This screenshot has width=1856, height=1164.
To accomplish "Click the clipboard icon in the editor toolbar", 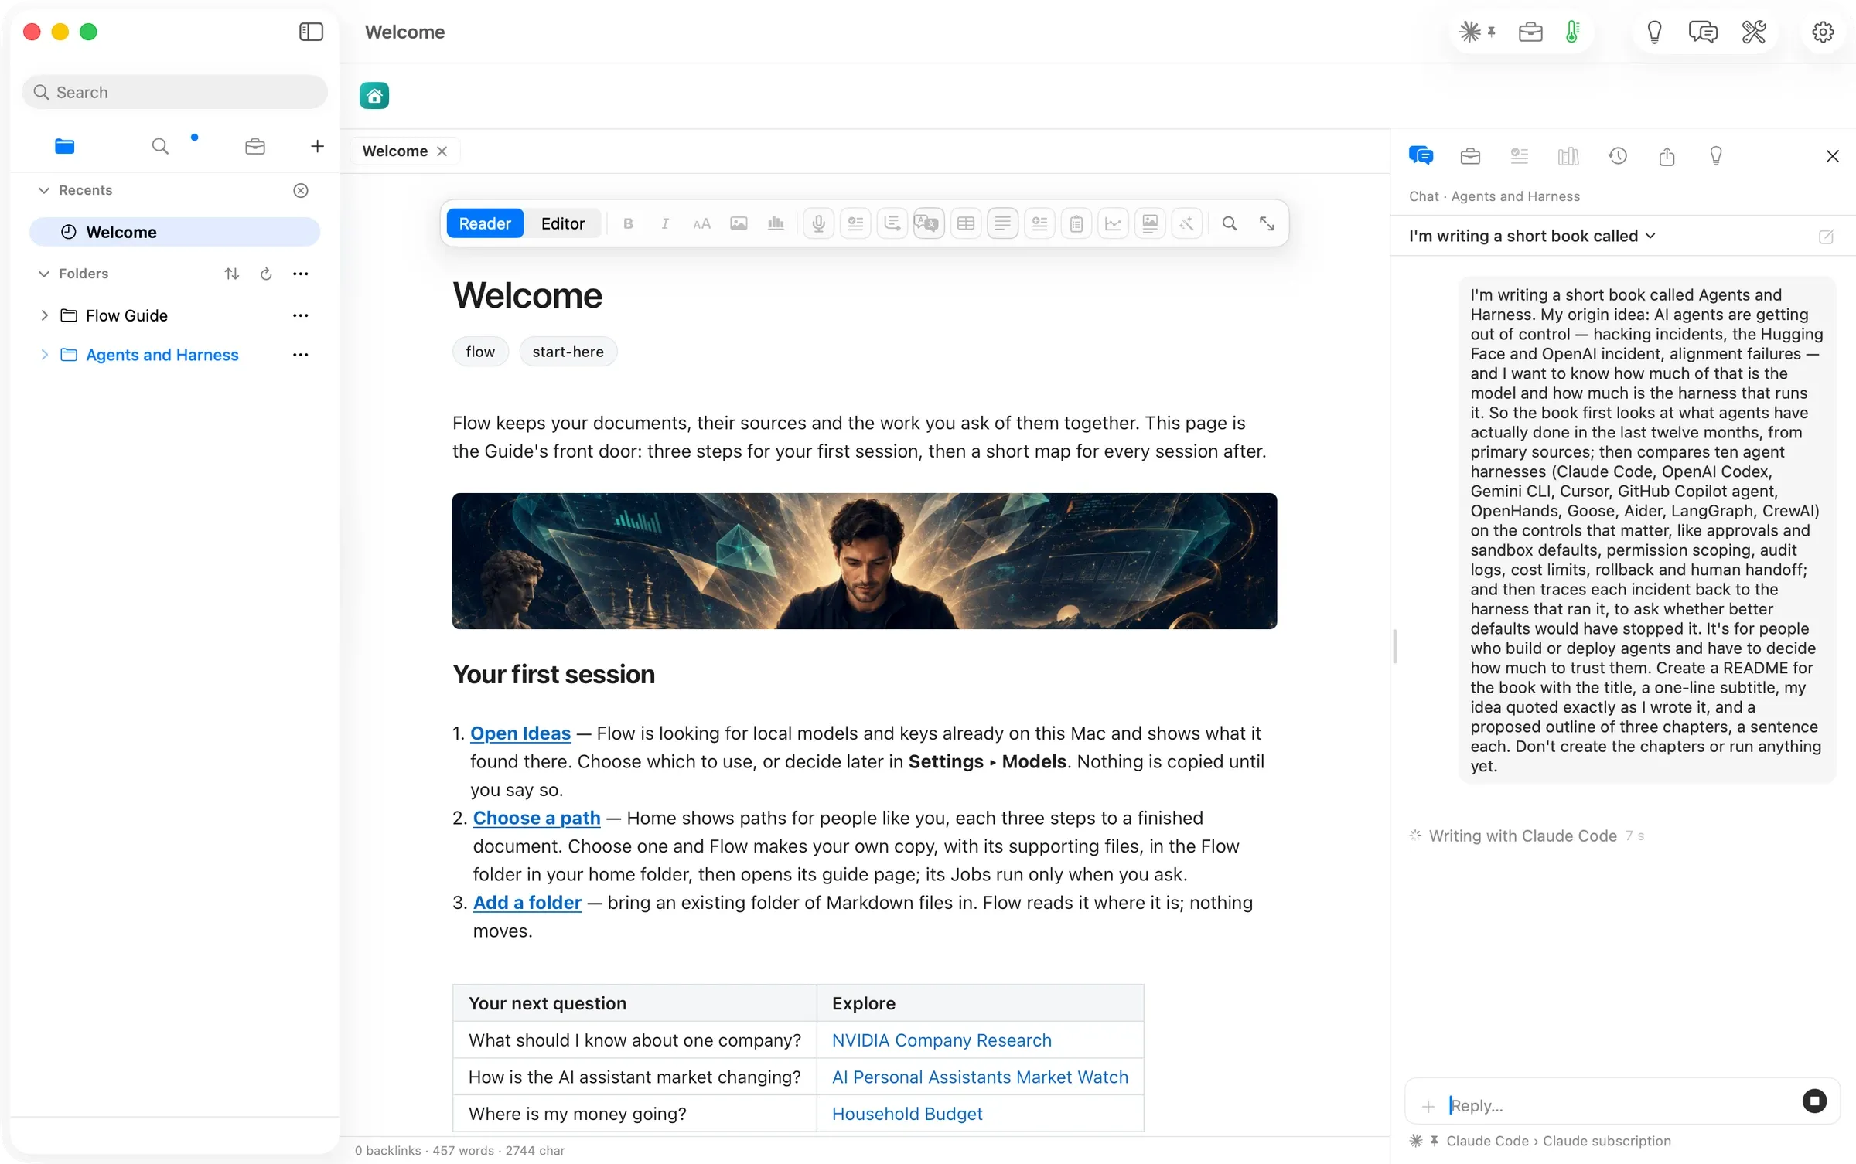I will pyautogui.click(x=1076, y=223).
